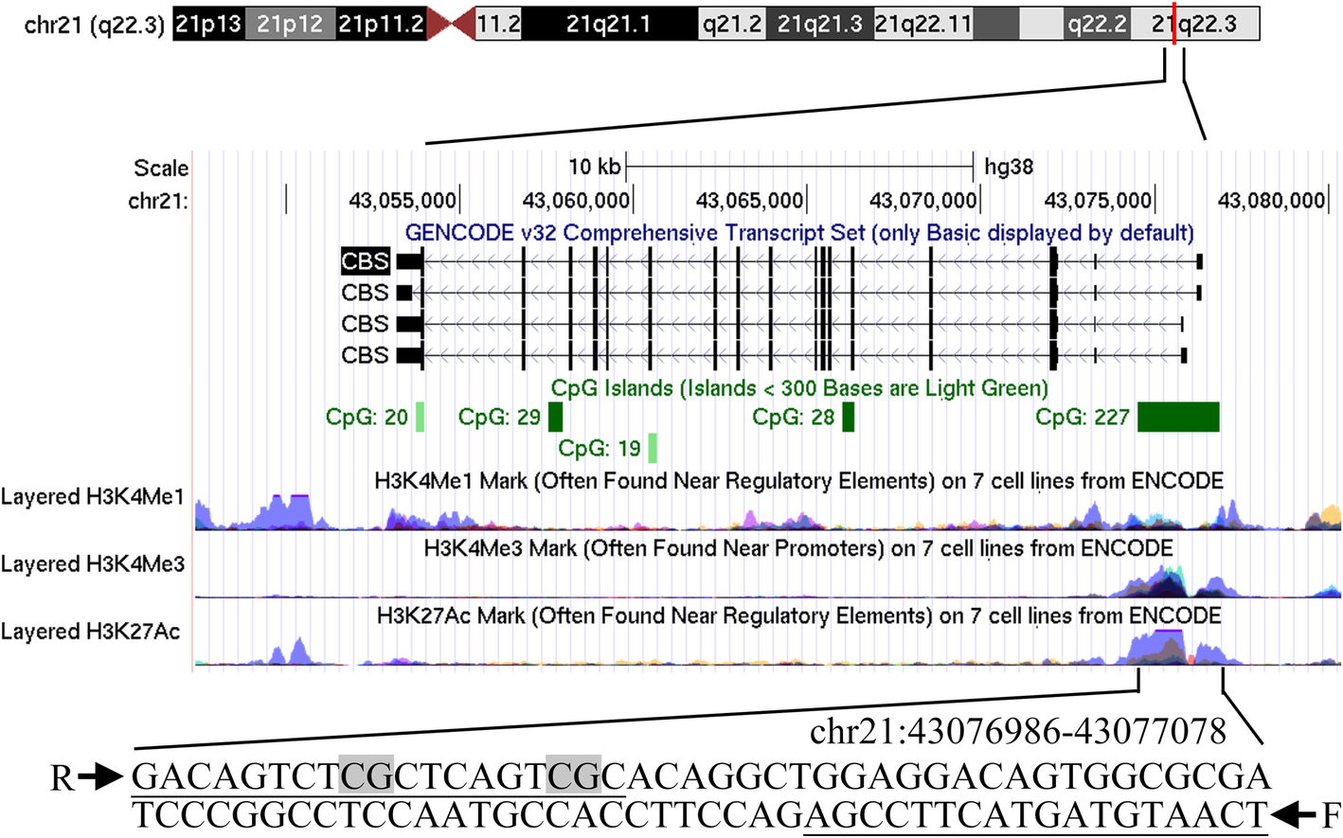Click the underlined AGCCTTCATGATGTAACT primer sequence

point(1035,814)
